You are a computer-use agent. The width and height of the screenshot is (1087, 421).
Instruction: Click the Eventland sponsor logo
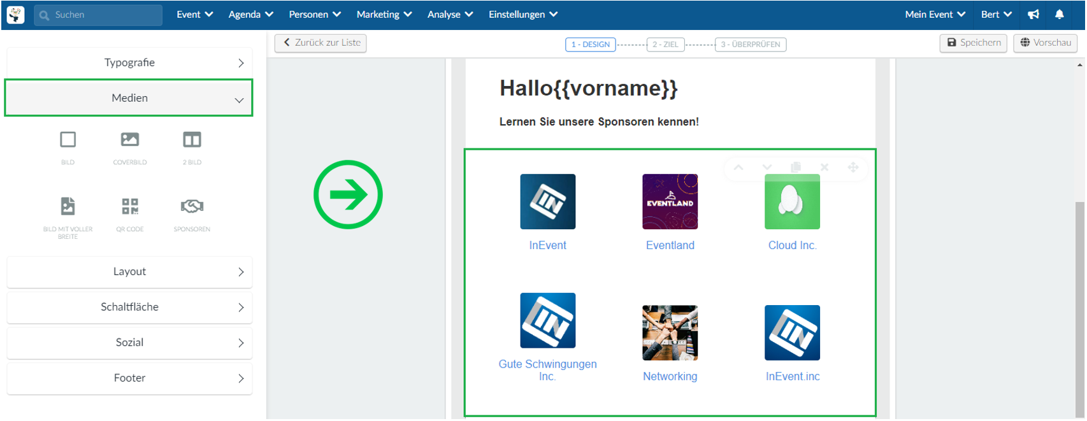pyautogui.click(x=670, y=201)
